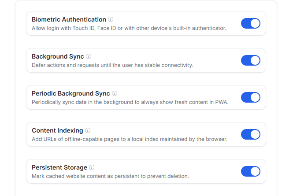Click info icon next to Biometric Authentication
The image size is (293, 196).
coord(111,19)
